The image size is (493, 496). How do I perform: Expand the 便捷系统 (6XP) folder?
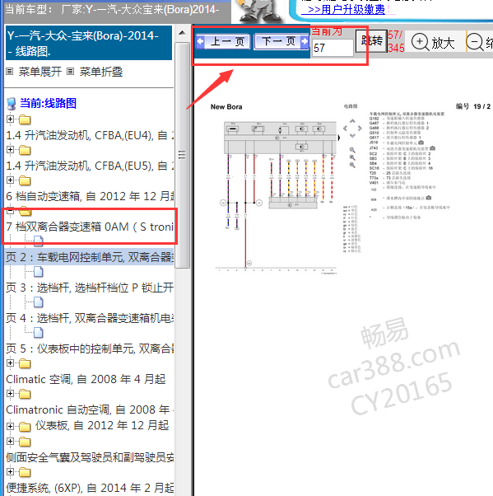tap(10, 471)
